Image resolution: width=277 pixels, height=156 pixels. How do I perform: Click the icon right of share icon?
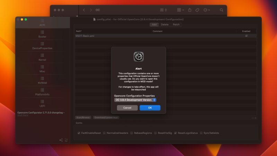pyautogui.click(x=66, y=140)
